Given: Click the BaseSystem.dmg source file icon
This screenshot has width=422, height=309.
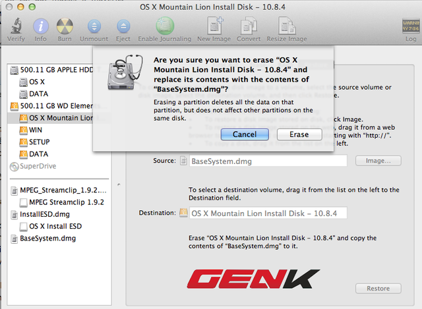Looking at the screenshot, I should point(183,161).
